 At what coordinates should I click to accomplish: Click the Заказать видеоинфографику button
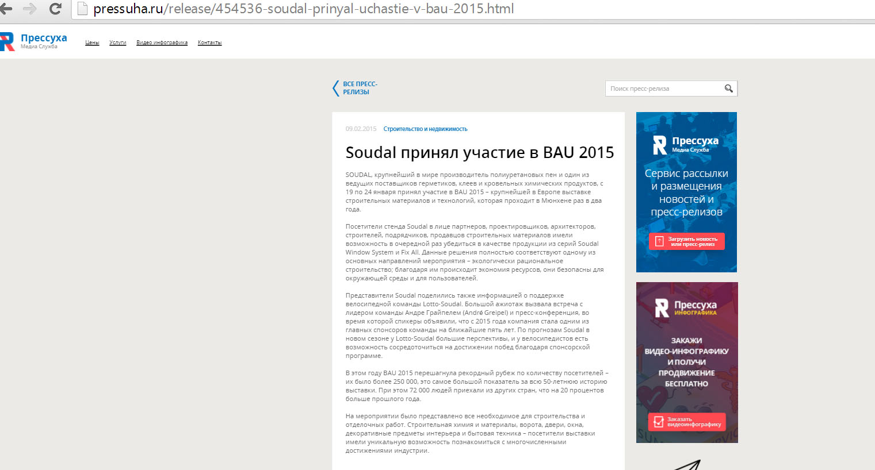coord(687,422)
